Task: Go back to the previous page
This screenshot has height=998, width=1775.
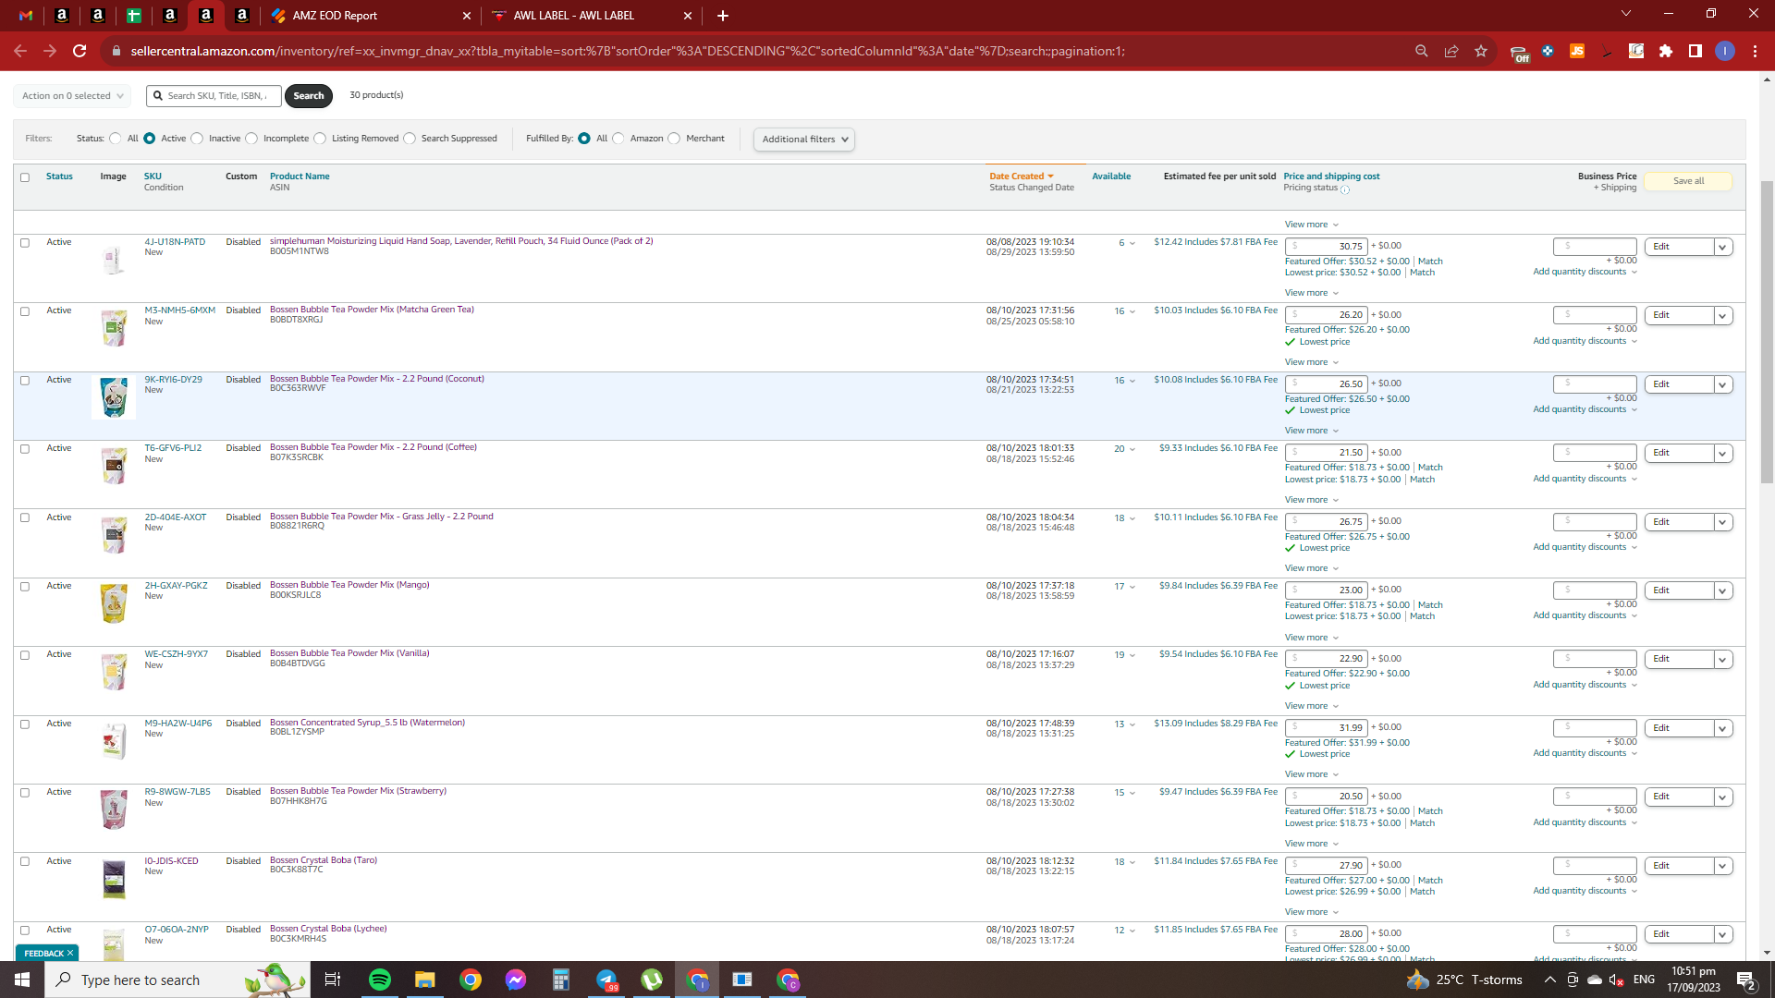Action: coord(20,51)
